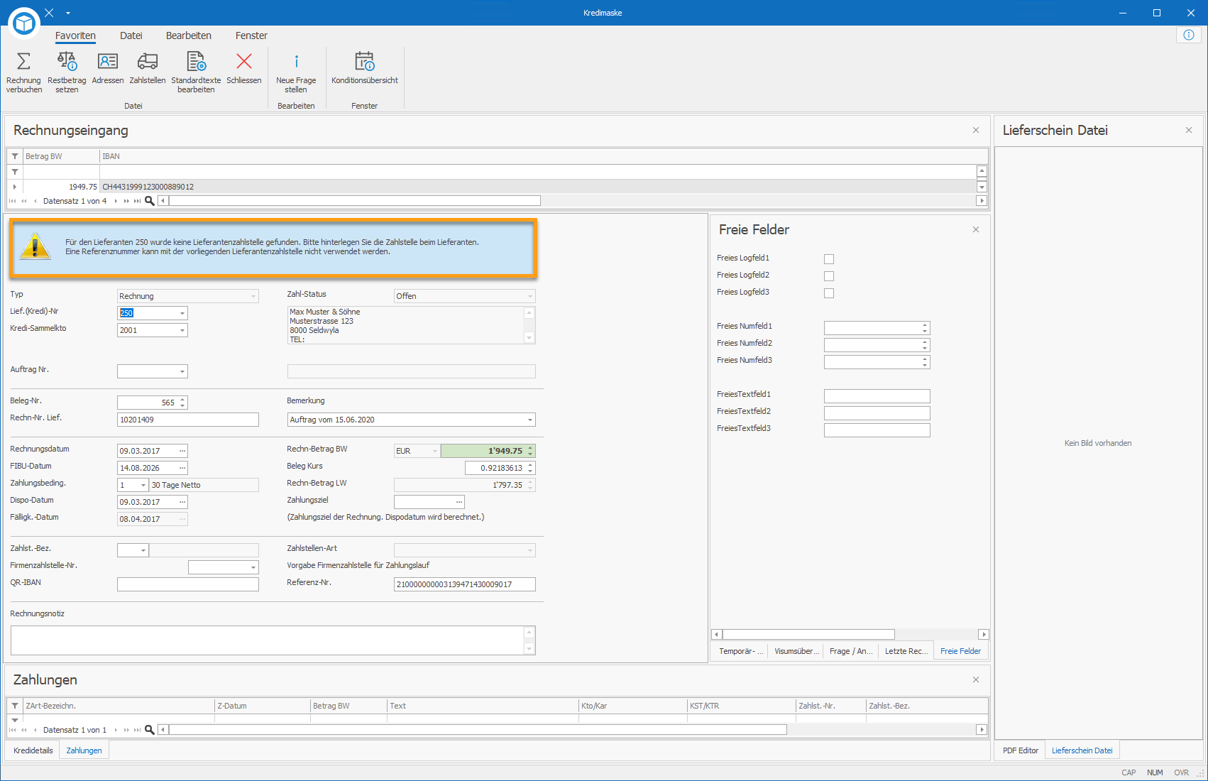Screen dimensions: 1208x781
Task: Switch to the PDF Editor tab
Action: pos(1021,750)
